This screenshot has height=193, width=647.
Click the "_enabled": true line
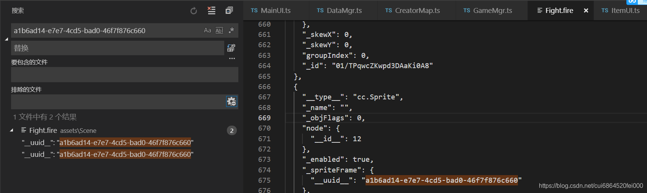point(338,160)
